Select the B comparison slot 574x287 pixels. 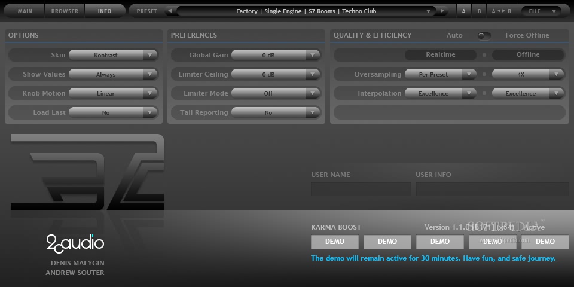pyautogui.click(x=479, y=11)
